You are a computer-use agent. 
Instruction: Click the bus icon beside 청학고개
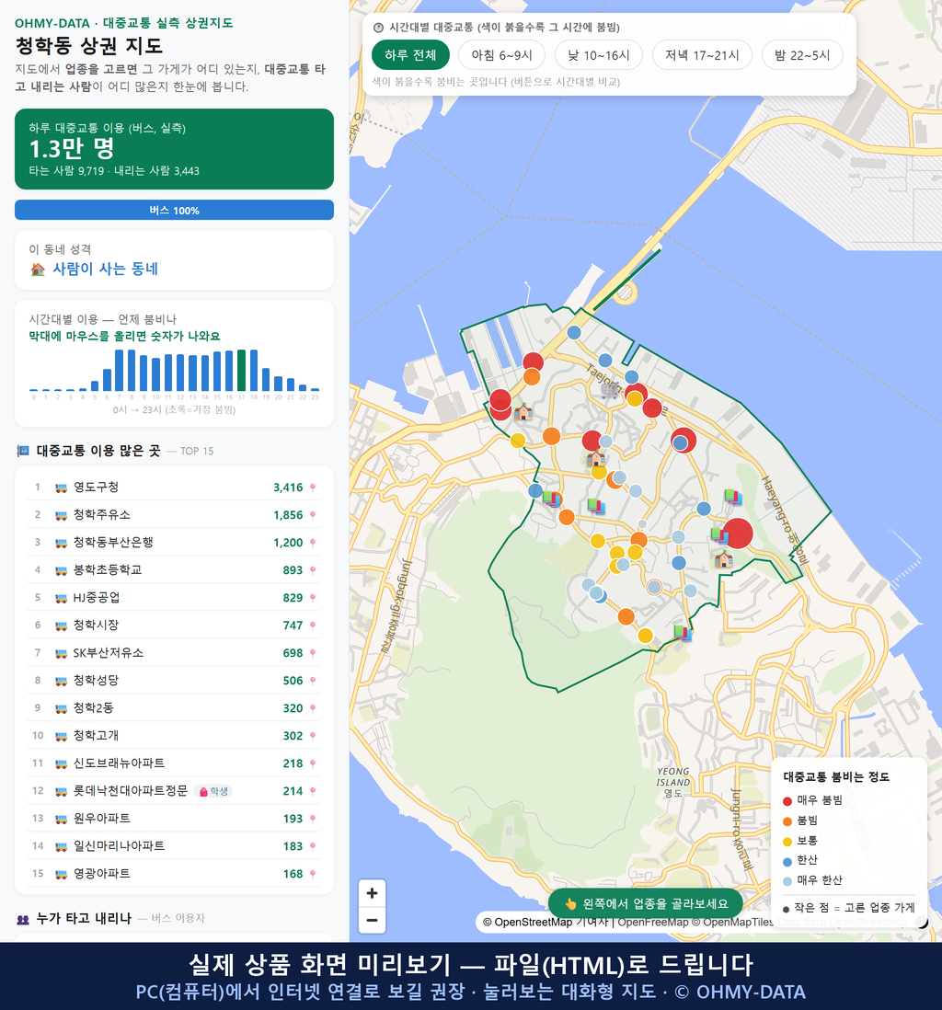point(62,736)
